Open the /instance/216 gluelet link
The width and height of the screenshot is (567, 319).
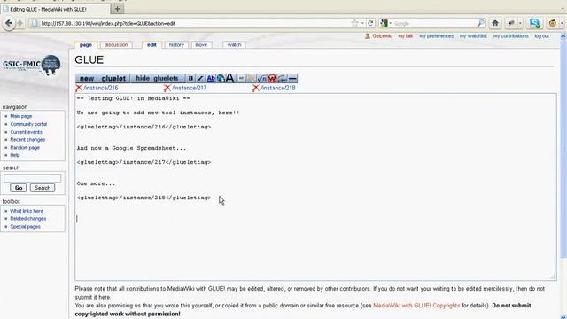101,88
